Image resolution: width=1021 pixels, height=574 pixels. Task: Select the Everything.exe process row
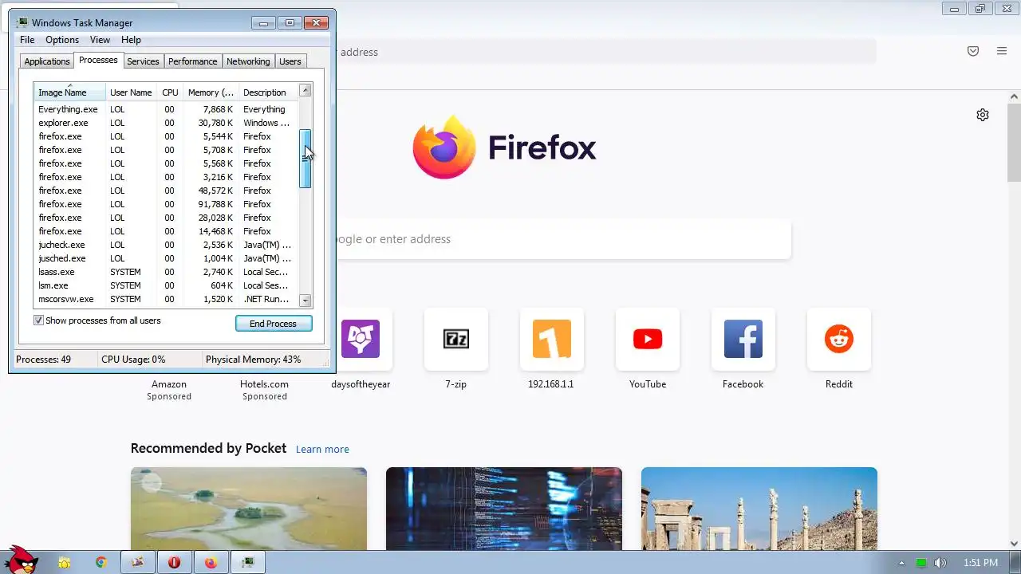(166, 109)
